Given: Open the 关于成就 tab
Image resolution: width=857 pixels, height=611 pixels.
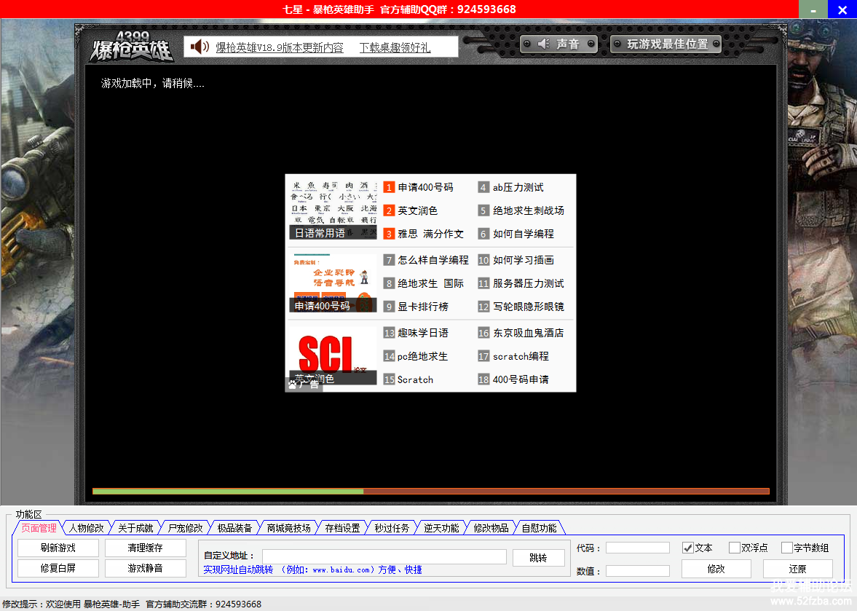Looking at the screenshot, I should coord(135,528).
